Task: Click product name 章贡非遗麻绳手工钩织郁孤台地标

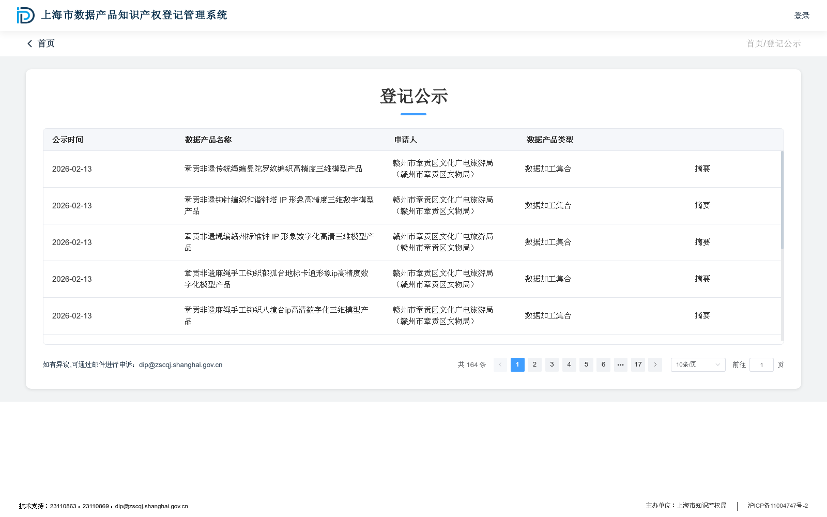Action: (277, 279)
